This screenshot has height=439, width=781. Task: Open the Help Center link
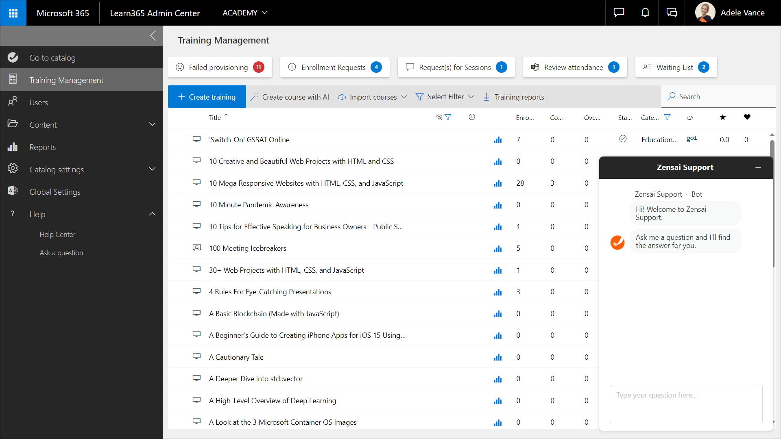coord(57,235)
